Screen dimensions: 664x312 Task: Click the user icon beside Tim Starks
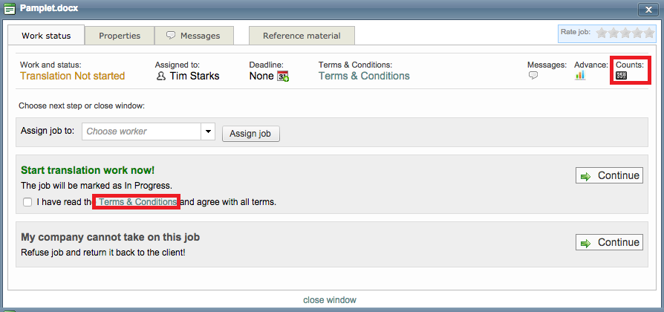[x=160, y=76]
